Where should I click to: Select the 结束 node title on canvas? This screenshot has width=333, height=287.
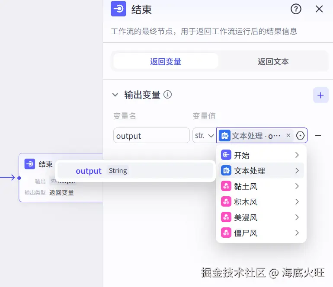click(45, 164)
